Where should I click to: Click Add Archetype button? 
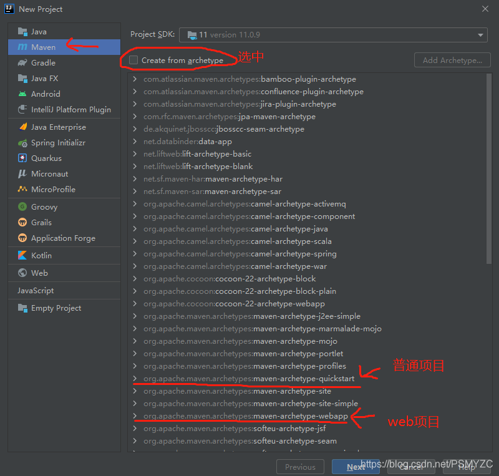pos(452,60)
